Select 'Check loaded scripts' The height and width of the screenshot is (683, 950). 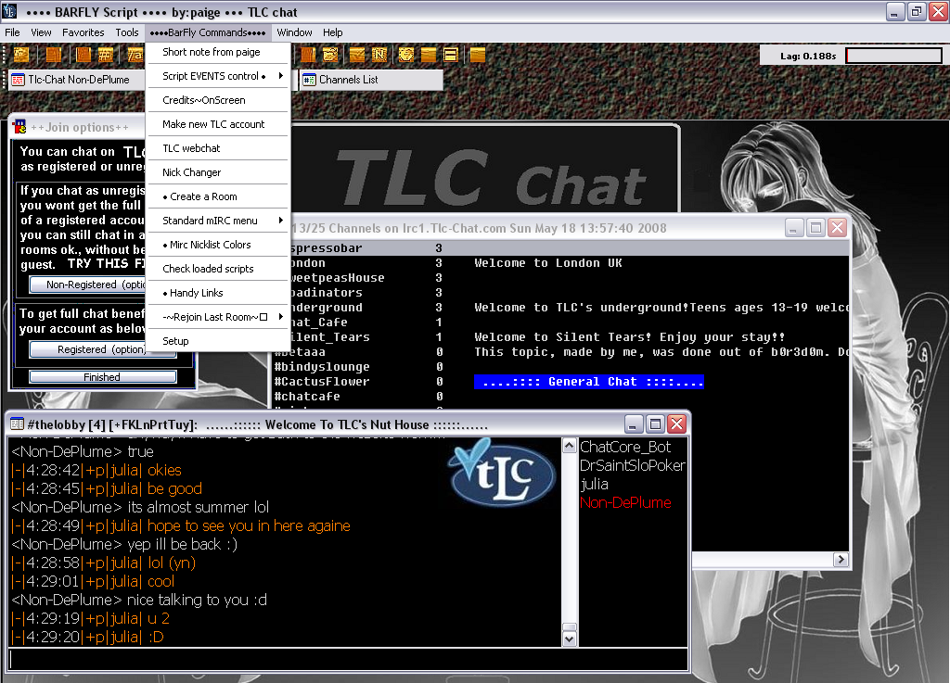click(x=218, y=269)
